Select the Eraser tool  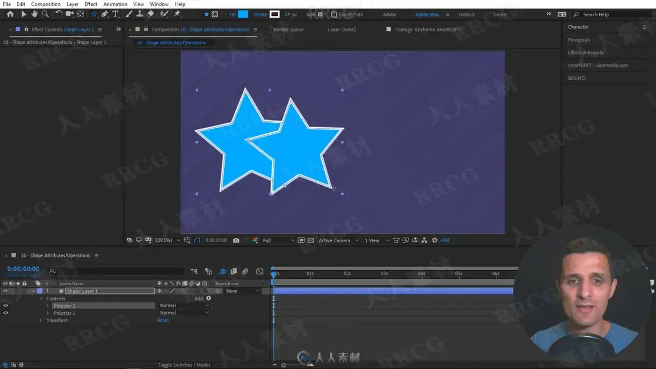(151, 14)
